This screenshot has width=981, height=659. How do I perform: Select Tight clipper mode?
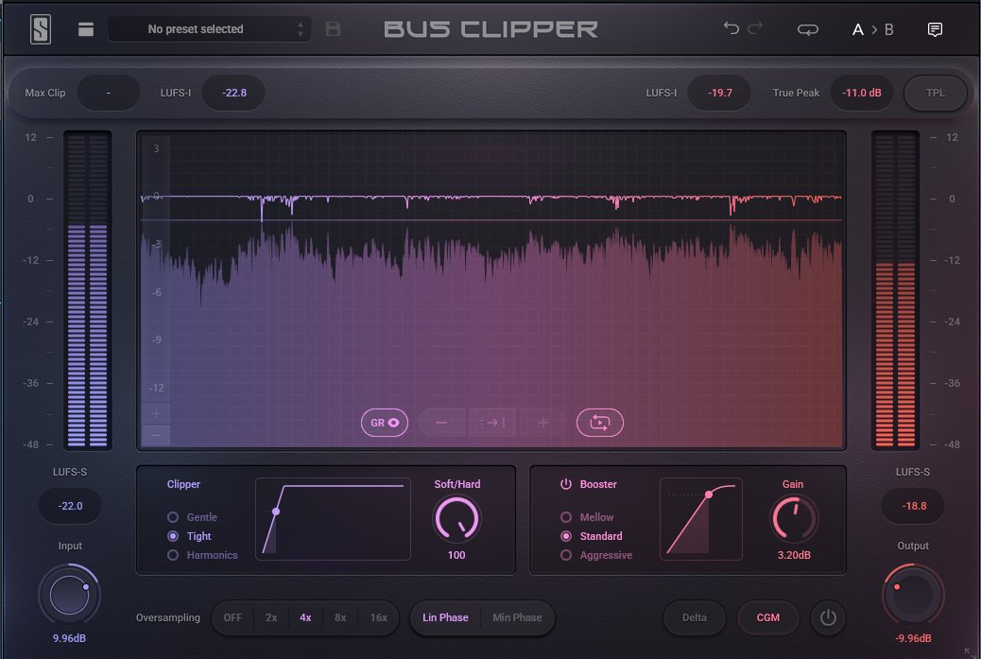190,536
